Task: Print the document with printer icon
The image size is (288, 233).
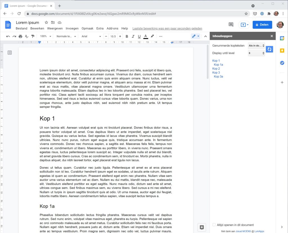Action: click(20, 36)
